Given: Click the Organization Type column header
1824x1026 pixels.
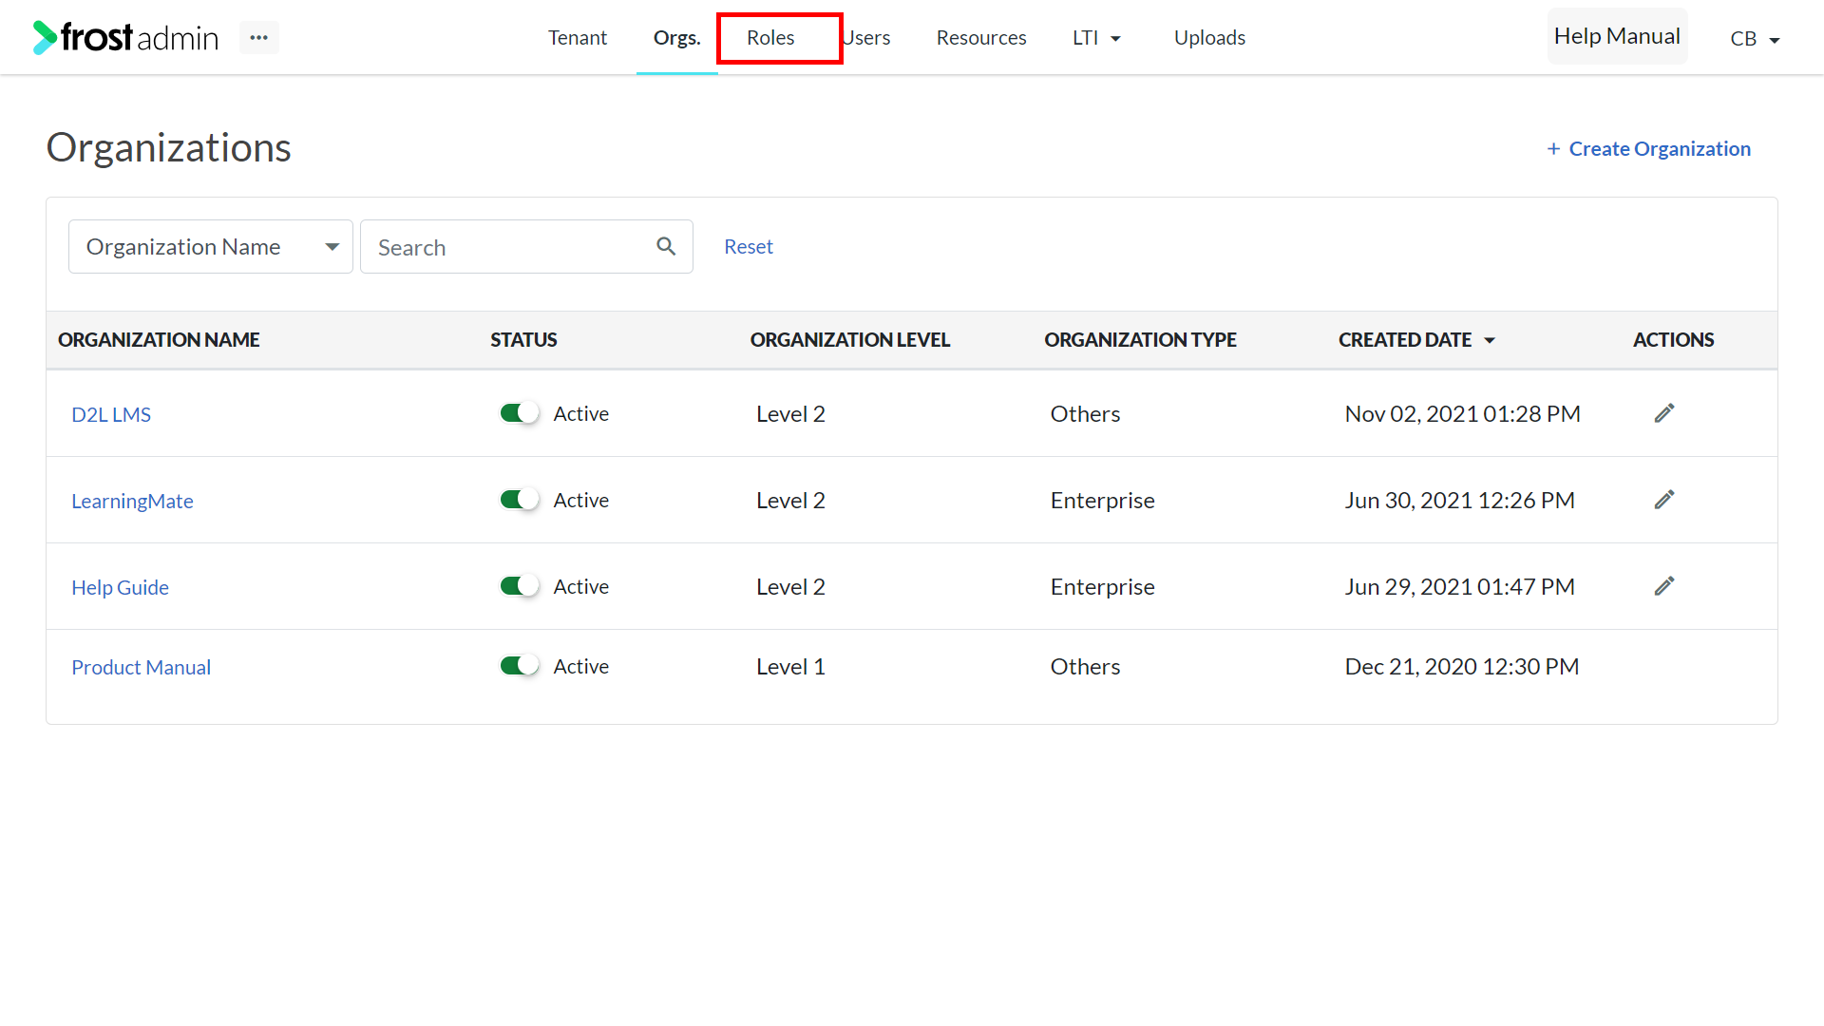Looking at the screenshot, I should (1140, 340).
